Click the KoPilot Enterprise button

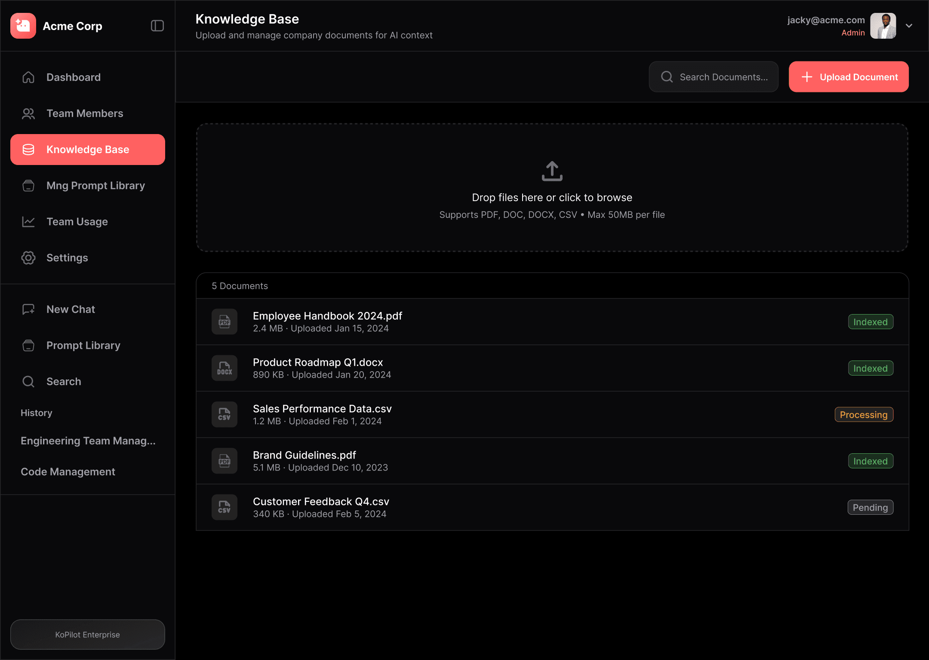click(88, 635)
